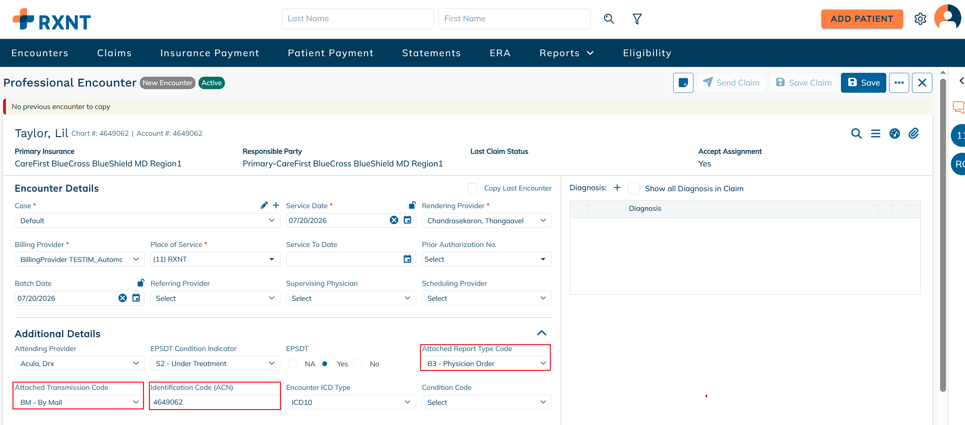Click the RXNT logo
This screenshot has width=965, height=425.
pyautogui.click(x=52, y=19)
